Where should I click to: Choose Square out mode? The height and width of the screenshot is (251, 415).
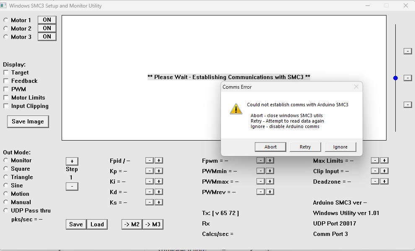[6, 169]
